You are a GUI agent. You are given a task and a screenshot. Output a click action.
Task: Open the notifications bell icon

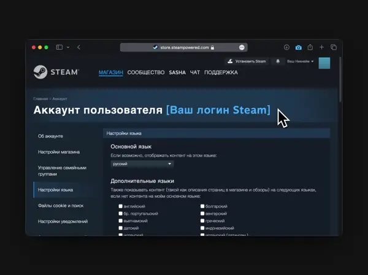(x=278, y=61)
